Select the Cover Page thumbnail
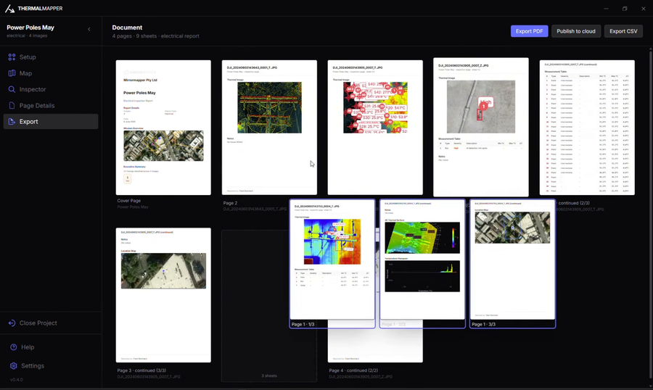 (163, 128)
